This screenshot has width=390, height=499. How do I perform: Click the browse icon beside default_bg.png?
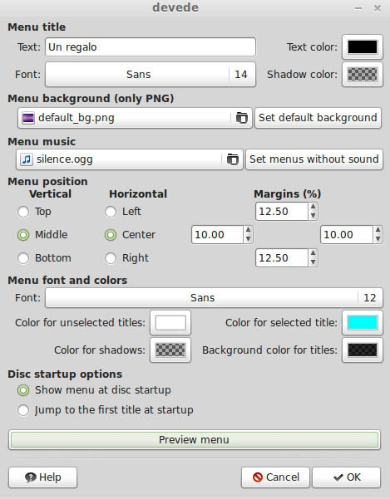pos(241,118)
